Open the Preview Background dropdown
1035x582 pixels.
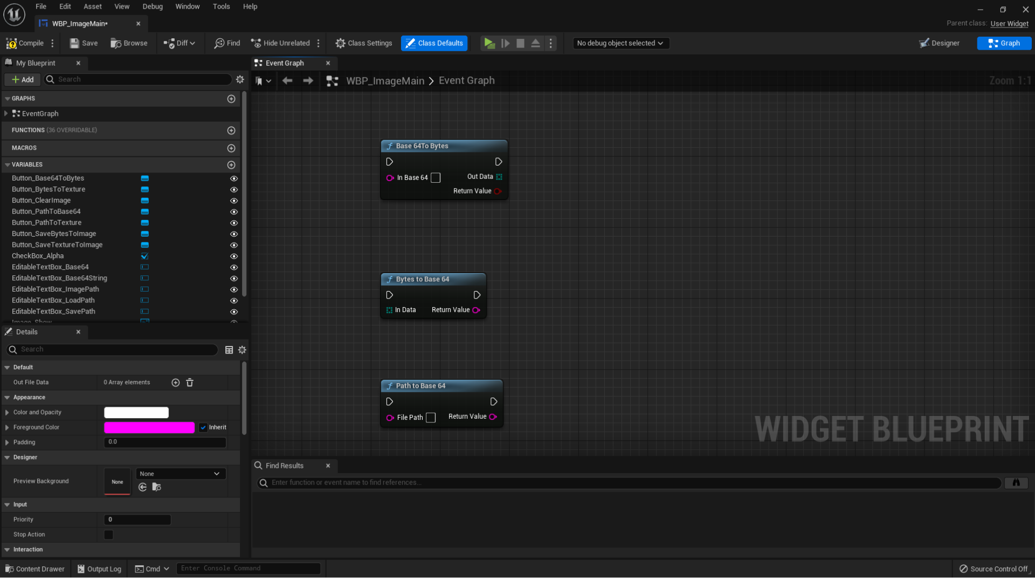click(x=180, y=474)
